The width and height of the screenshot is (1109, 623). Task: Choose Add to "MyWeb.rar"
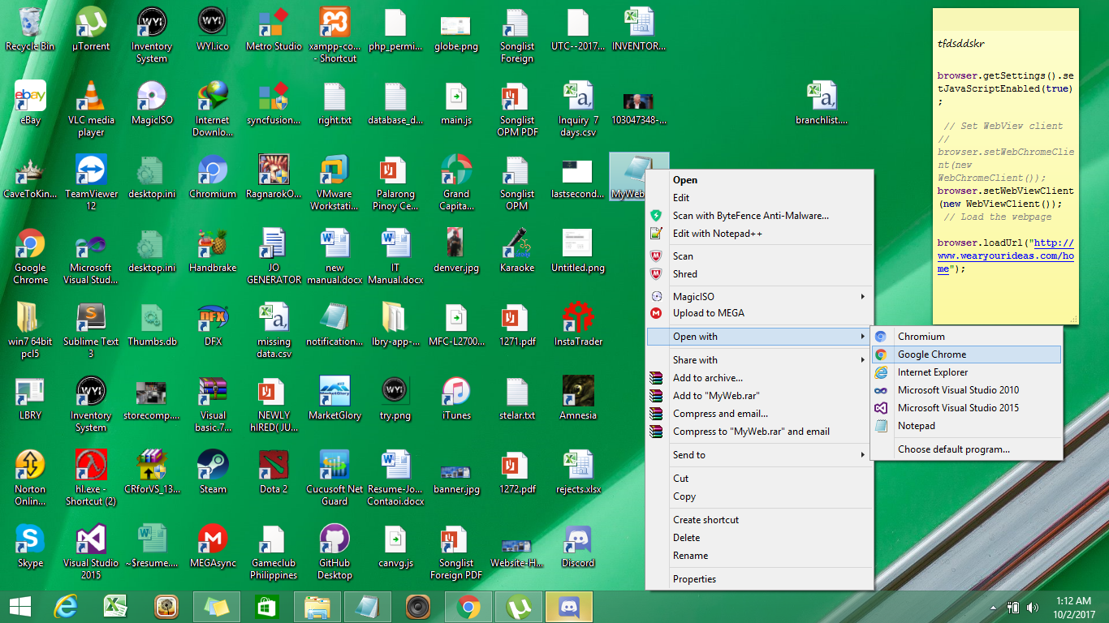(759, 396)
